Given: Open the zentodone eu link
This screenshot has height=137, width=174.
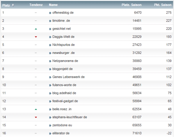Looking at the screenshot, I should pos(62,125).
